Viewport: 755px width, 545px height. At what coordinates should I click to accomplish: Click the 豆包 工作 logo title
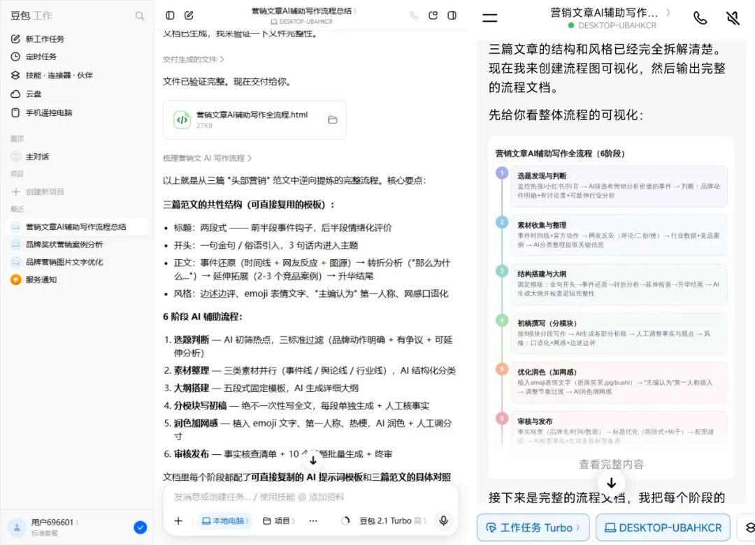coord(31,16)
